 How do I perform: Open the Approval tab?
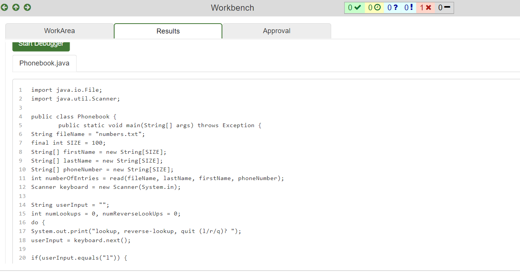[x=277, y=31]
